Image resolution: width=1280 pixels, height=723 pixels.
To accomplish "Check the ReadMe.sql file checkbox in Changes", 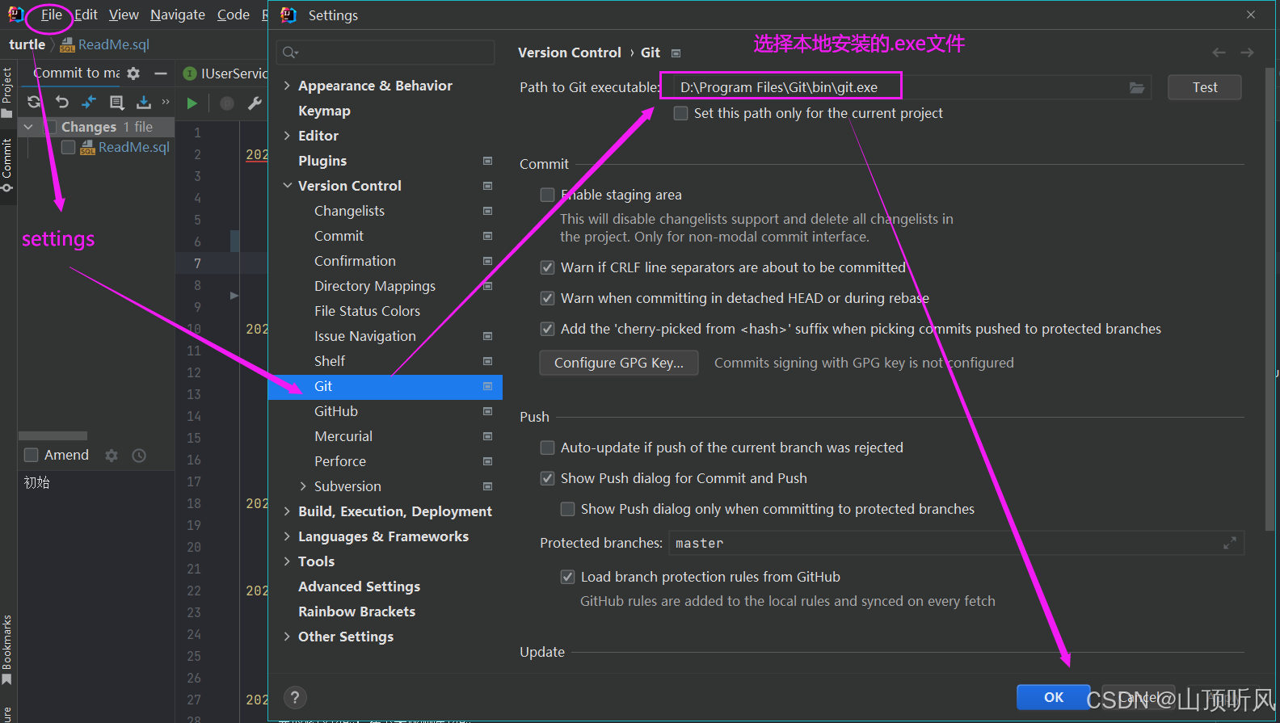I will point(69,147).
